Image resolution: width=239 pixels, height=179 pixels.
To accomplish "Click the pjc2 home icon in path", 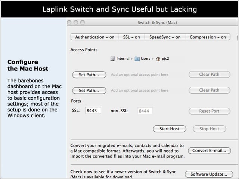I will click(x=158, y=59).
